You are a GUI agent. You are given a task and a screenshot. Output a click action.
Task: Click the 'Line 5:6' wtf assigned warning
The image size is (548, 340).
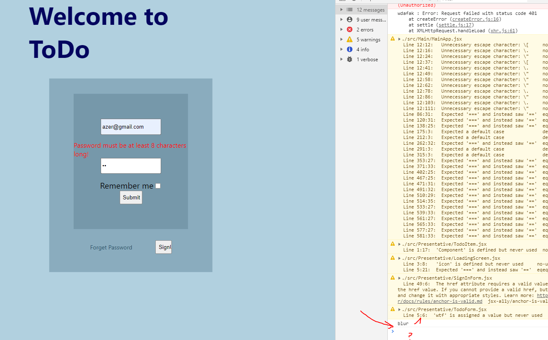[473, 315]
